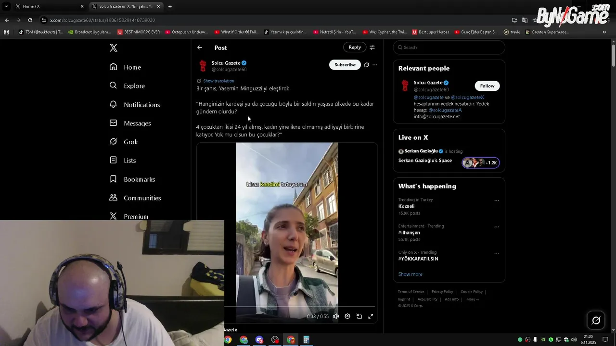Screen dimensions: 616x346
Task: Open Bookmarks in the sidebar
Action: tap(132, 179)
